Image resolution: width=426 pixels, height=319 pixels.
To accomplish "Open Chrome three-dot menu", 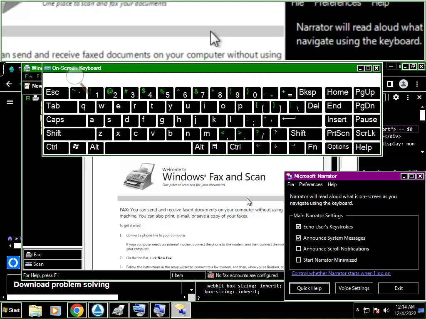I will point(417,84).
